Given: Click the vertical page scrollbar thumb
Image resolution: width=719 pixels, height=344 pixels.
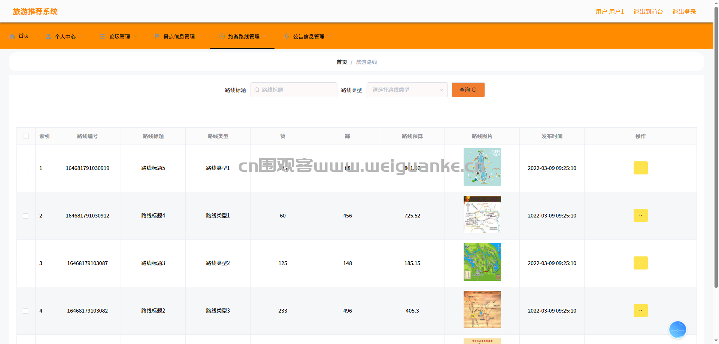Looking at the screenshot, I should tap(716, 148).
